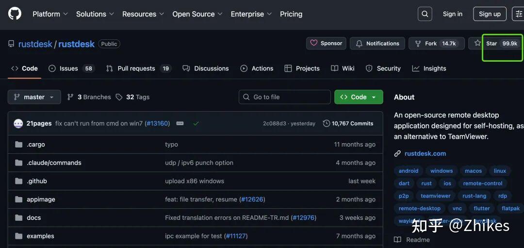Sponsor the rustdesk project
The height and width of the screenshot is (248, 524).
pyautogui.click(x=326, y=44)
